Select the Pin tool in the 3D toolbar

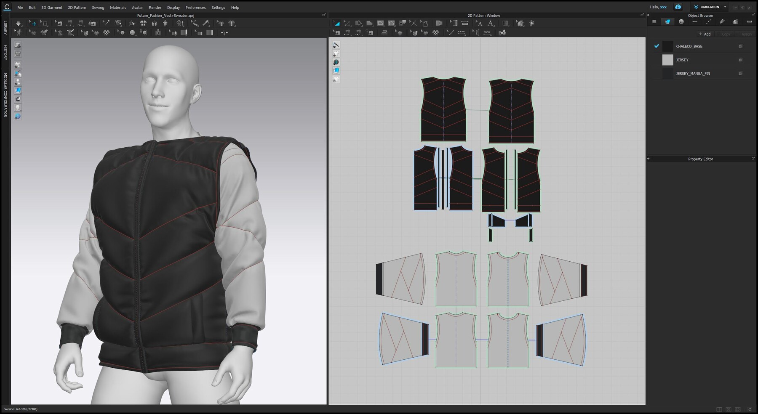pos(107,24)
